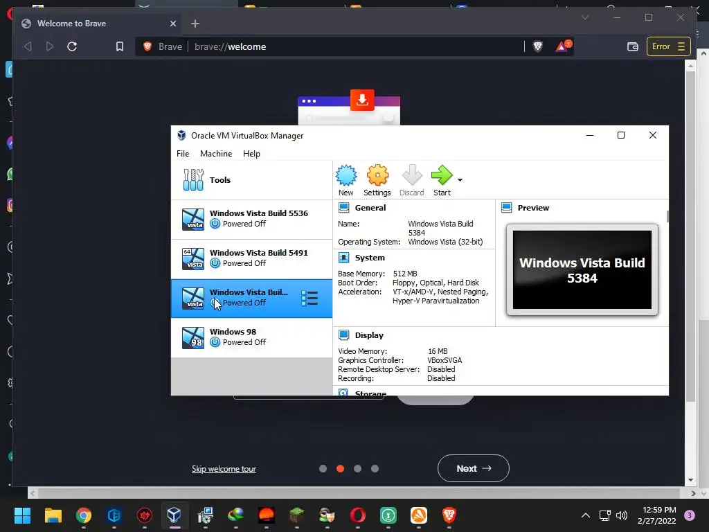Click the Display section header
Viewport: 709px width, 532px height.
pyautogui.click(x=369, y=335)
